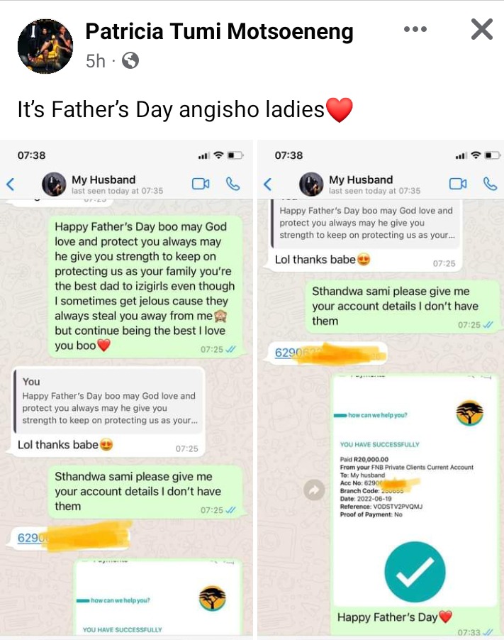Click the public globe privacy icon
Image resolution: width=504 pixels, height=640 pixels.
[x=130, y=61]
